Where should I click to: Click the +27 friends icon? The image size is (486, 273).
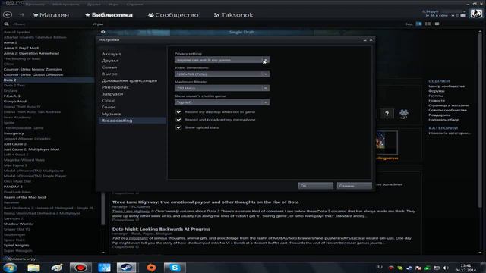pos(403,114)
